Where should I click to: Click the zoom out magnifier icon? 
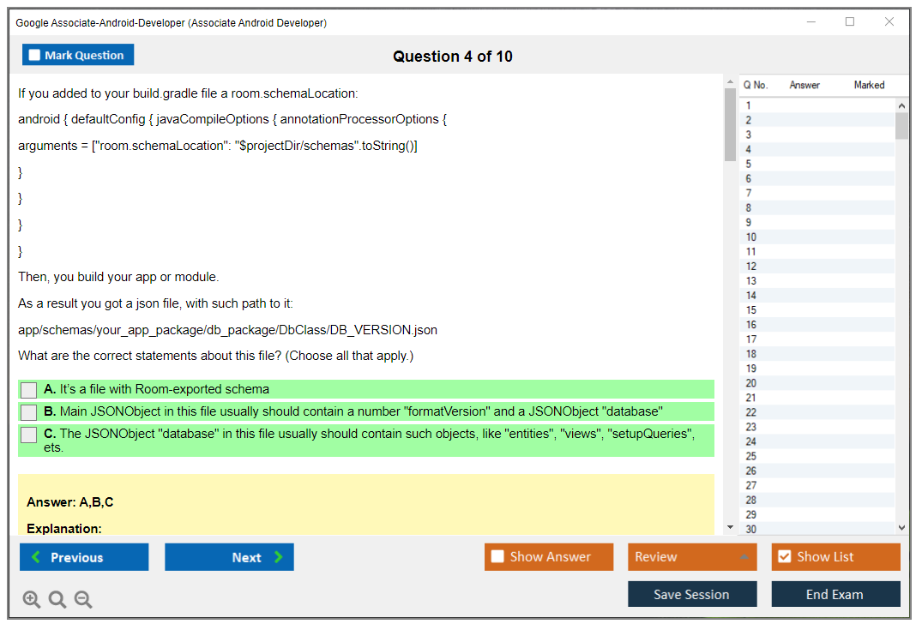point(83,600)
